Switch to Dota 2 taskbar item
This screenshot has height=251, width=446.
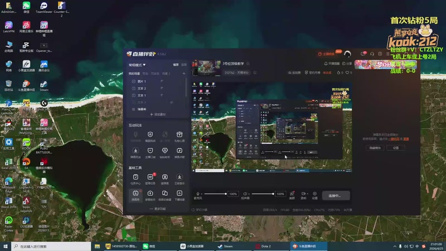point(271,246)
